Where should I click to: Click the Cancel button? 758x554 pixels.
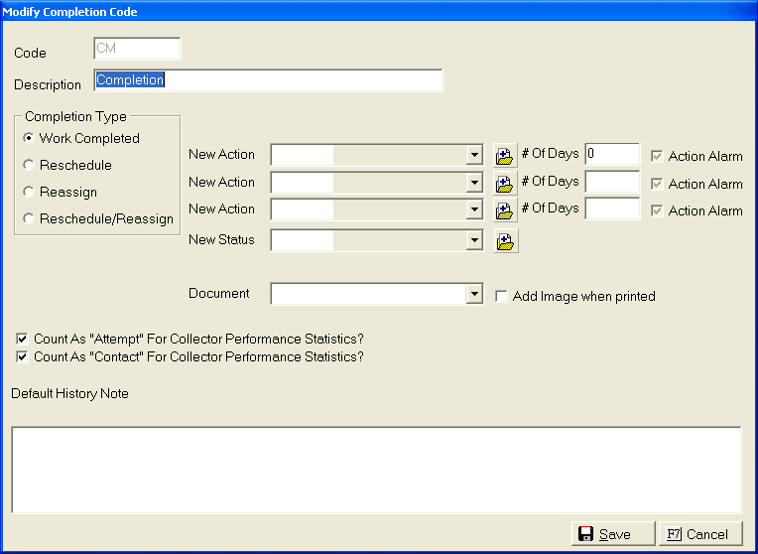coord(699,534)
